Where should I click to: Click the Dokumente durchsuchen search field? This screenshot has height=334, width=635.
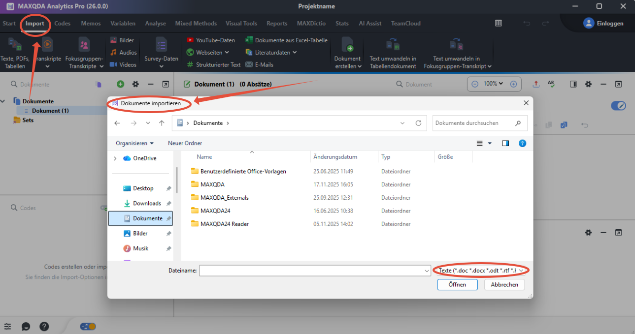(x=480, y=123)
